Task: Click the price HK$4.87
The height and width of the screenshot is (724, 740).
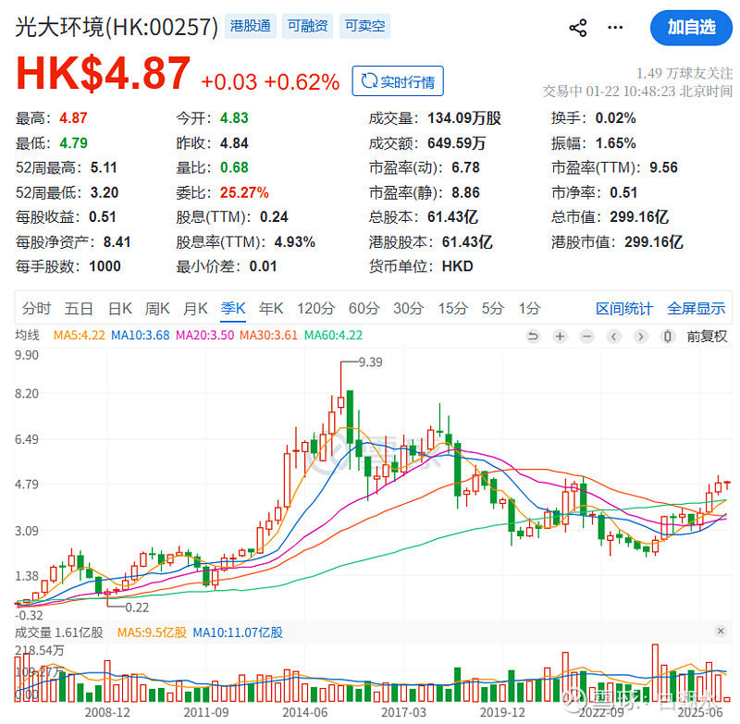Action: pyautogui.click(x=104, y=73)
